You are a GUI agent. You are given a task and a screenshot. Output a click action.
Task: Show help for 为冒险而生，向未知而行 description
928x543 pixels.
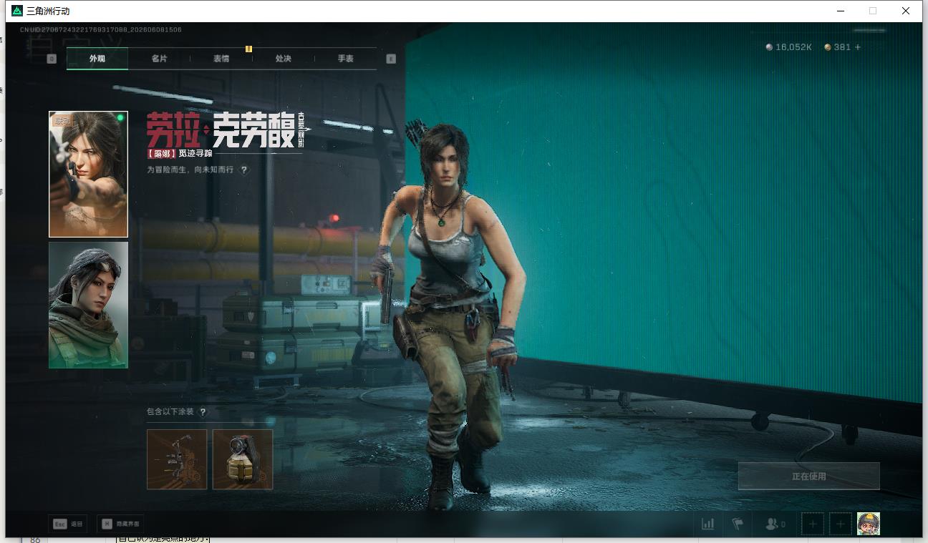[244, 170]
